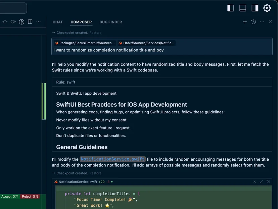
Task: Accept NotificationService.swift diff with checkmark icon
Action: pyautogui.click(x=261, y=182)
